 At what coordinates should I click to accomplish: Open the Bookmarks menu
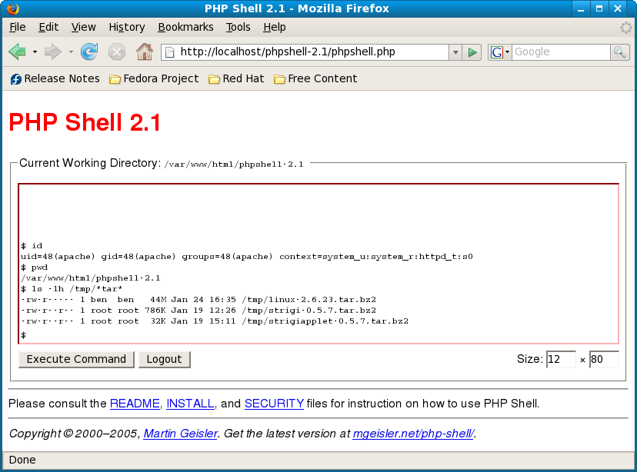(185, 27)
